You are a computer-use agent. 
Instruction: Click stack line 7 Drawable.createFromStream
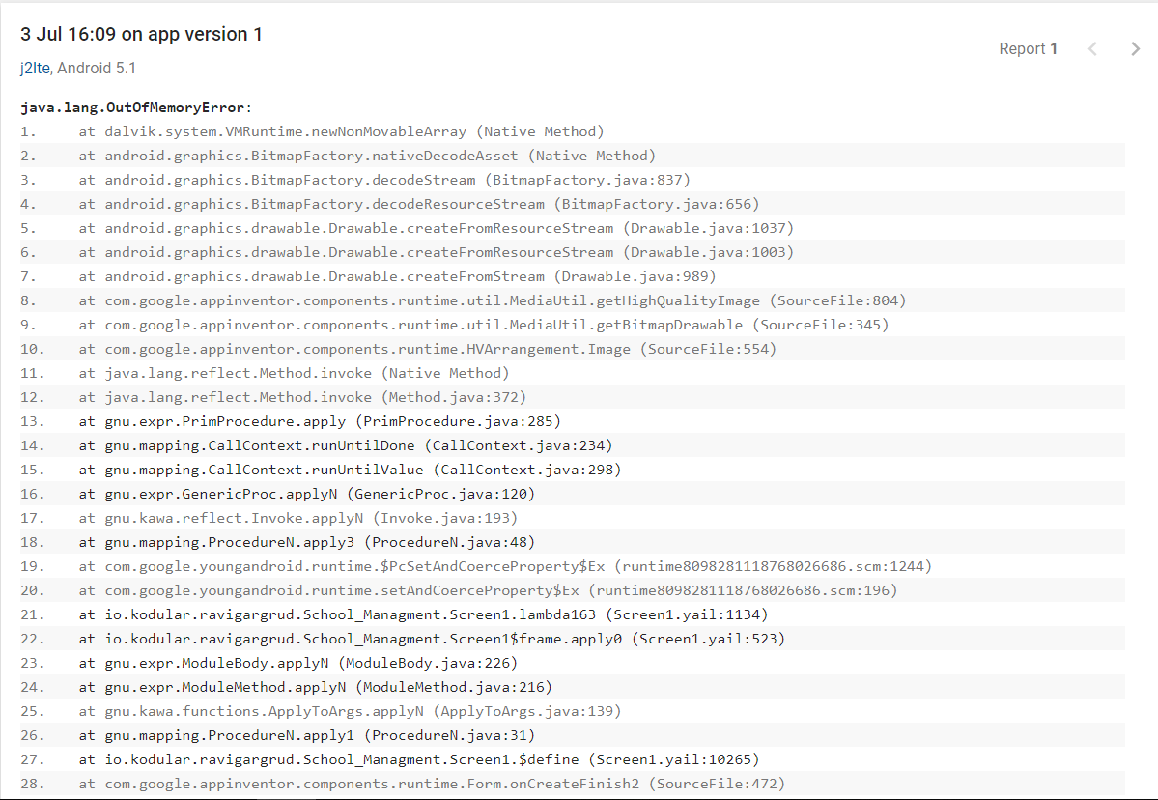tap(384, 276)
